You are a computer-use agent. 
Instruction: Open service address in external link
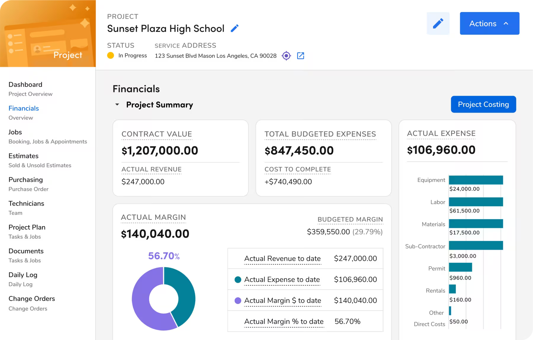pyautogui.click(x=301, y=56)
